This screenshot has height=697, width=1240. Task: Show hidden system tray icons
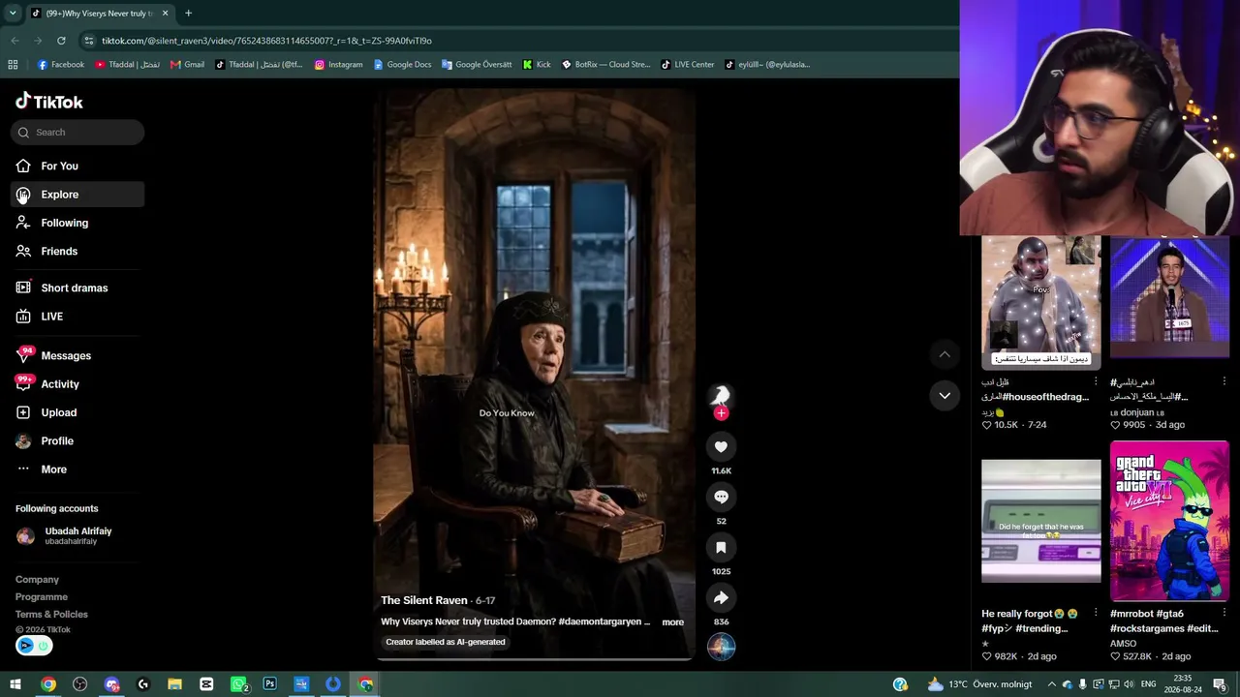pyautogui.click(x=1052, y=684)
